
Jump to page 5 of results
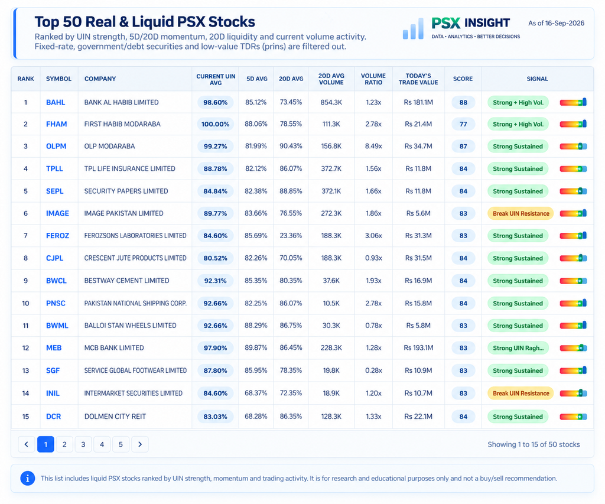pyautogui.click(x=121, y=444)
